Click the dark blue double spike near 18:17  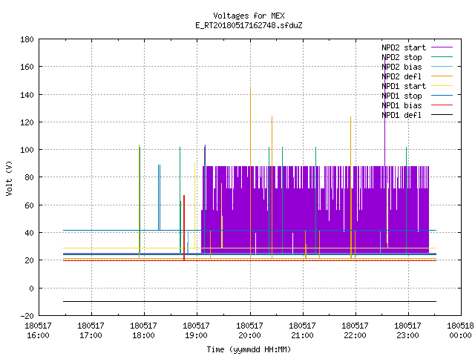tap(159, 197)
